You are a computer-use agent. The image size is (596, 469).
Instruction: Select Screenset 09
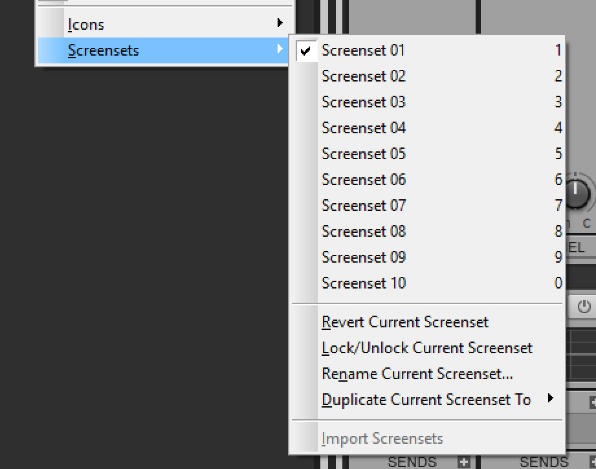[x=363, y=257]
